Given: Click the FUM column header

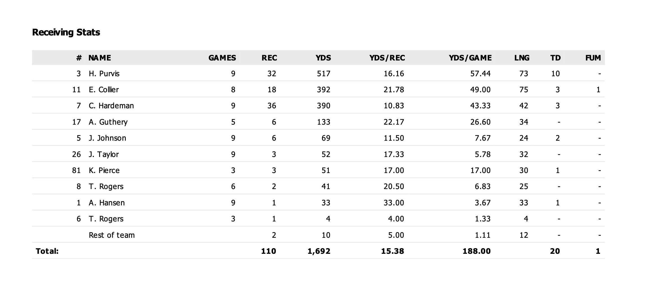Looking at the screenshot, I should pos(593,58).
